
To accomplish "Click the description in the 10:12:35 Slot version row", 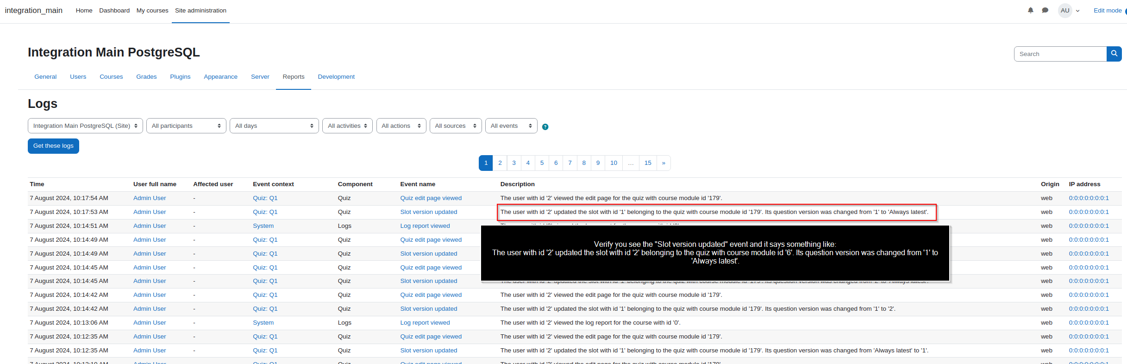I will coord(714,351).
